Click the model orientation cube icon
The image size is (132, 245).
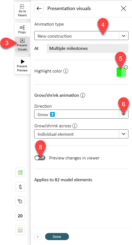pyautogui.click(x=20, y=201)
